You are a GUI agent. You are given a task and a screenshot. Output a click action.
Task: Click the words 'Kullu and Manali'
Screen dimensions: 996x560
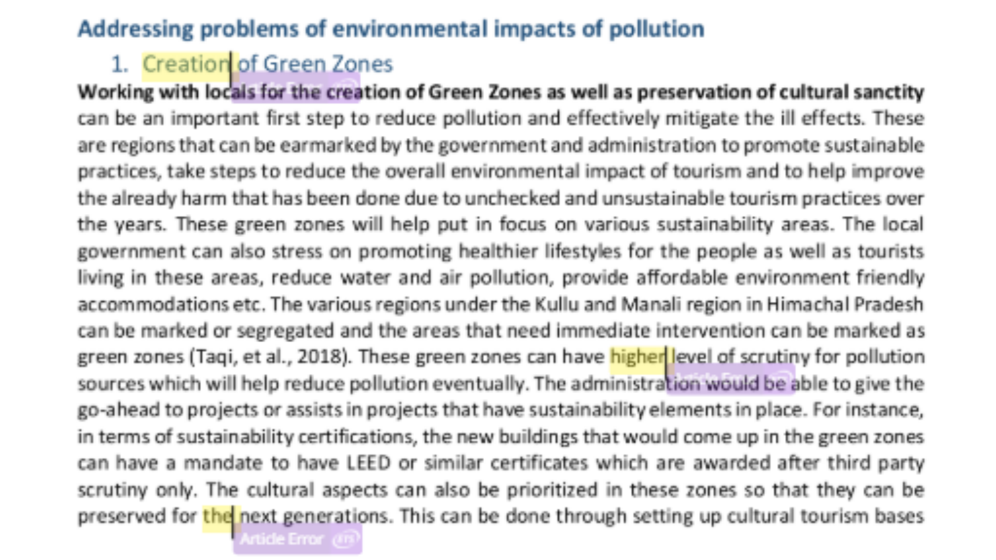pos(607,304)
